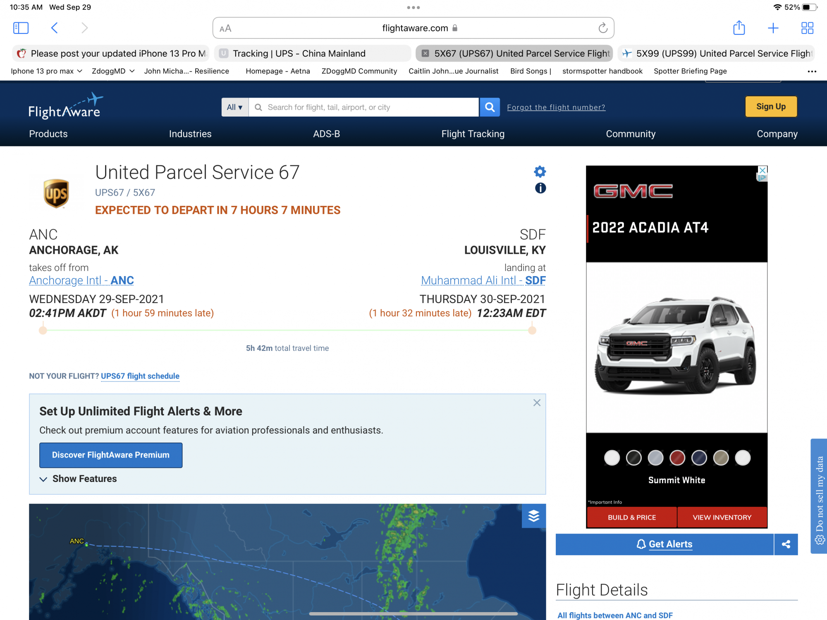Viewport: 827px width, 620px height.
Task: Open the Flight Tracking menu
Action: (x=473, y=134)
